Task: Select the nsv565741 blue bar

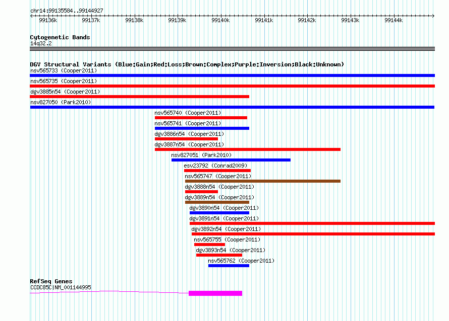Action: tap(202, 128)
